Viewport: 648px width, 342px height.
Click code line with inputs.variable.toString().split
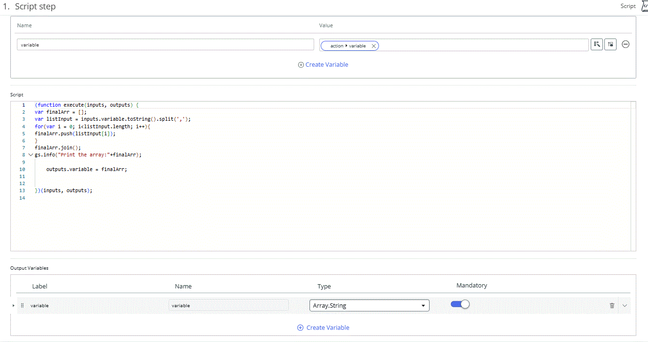113,119
